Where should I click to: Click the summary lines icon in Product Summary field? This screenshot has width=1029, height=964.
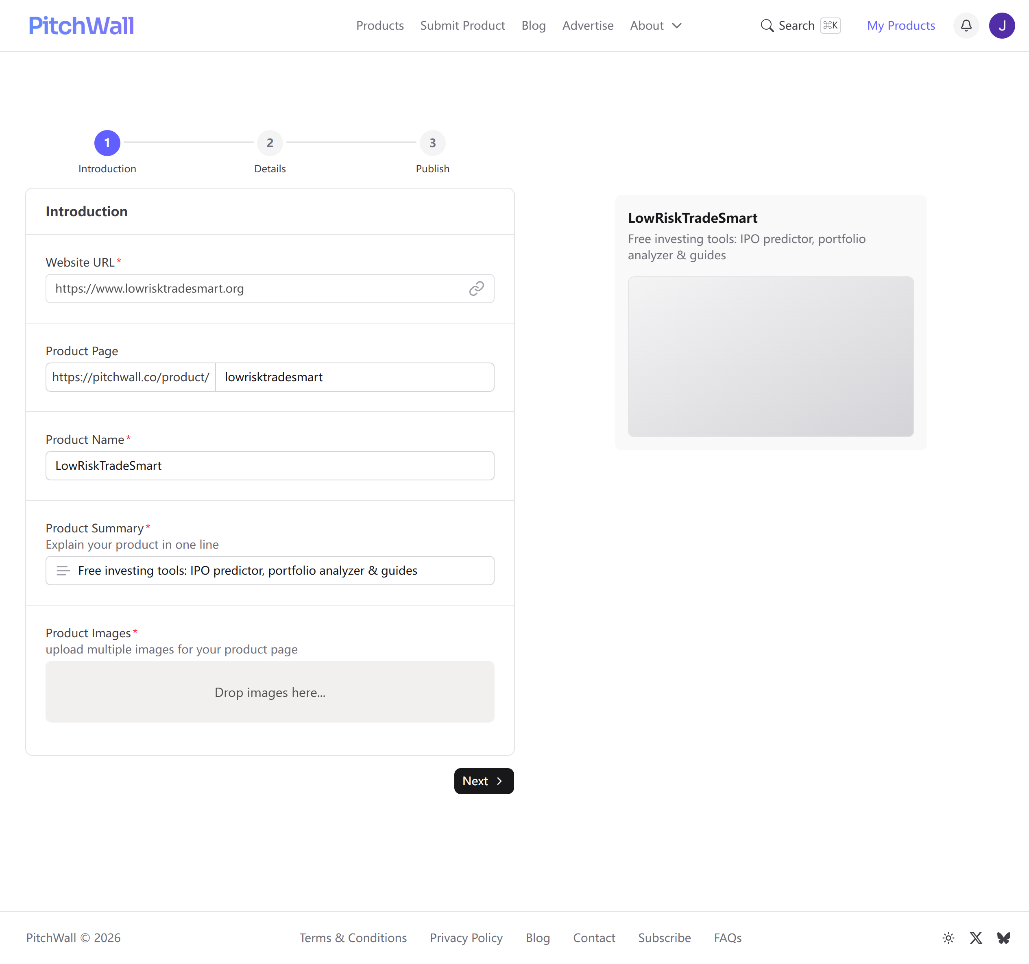(63, 571)
